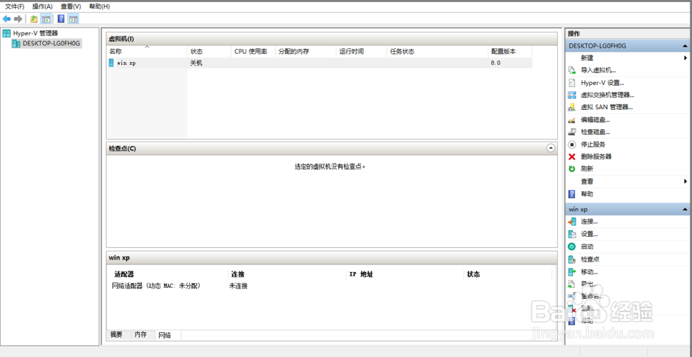Click the Forward arrow toolbar icon
692x357 pixels.
click(x=18, y=19)
